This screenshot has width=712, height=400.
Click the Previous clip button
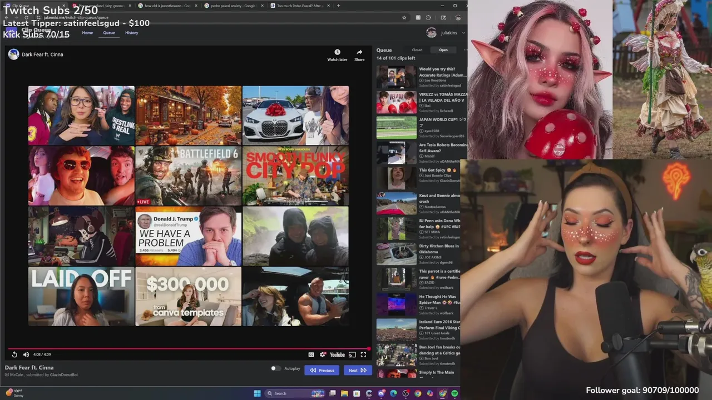[322, 370]
